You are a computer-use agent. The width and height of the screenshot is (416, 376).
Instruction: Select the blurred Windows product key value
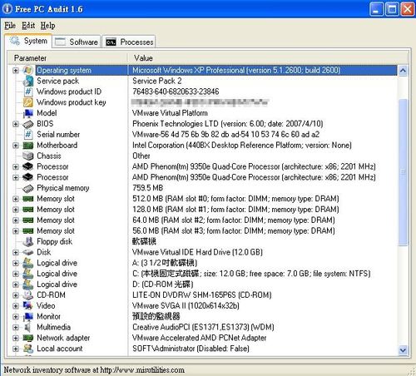click(x=200, y=102)
